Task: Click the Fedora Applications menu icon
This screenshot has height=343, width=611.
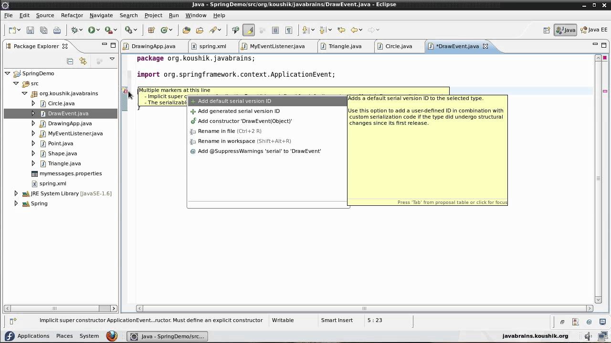Action: [9, 336]
